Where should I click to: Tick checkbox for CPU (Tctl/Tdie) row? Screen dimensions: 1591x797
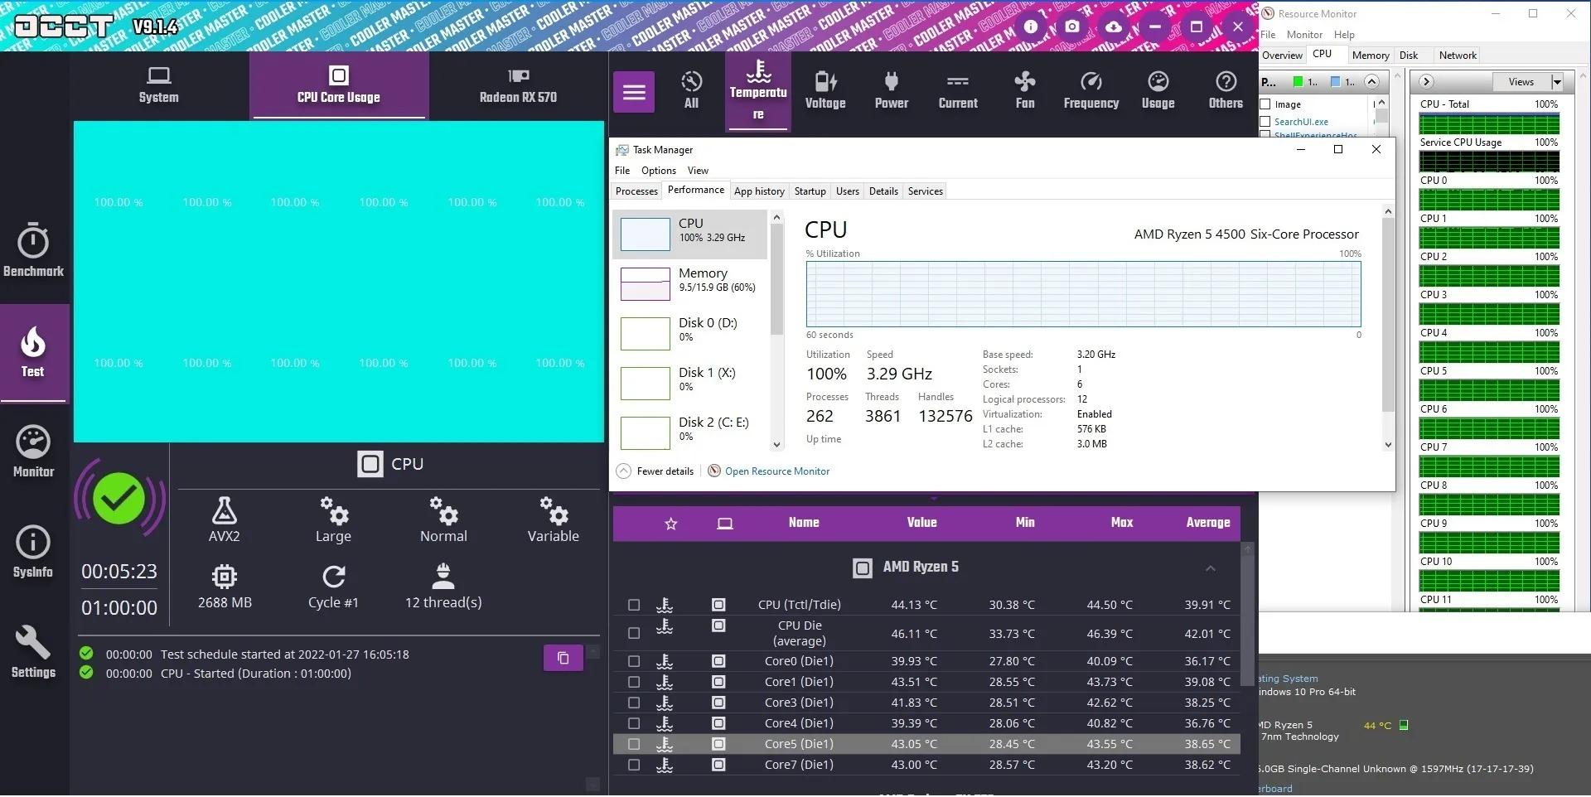pos(634,606)
